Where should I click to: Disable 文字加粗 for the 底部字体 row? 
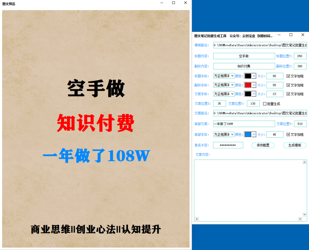(288, 134)
